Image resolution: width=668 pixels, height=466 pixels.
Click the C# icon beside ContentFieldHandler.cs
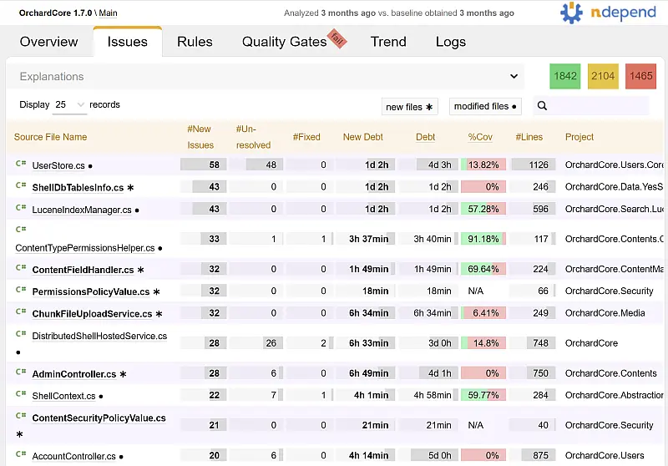click(21, 267)
